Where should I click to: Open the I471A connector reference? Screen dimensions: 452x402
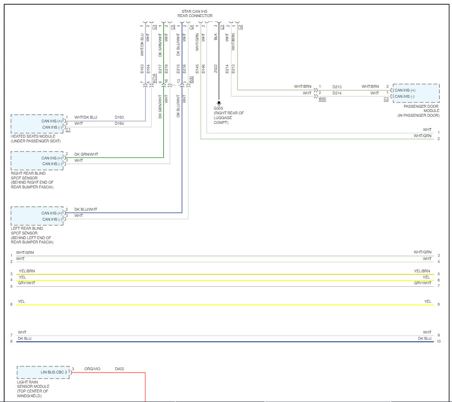click(x=154, y=79)
